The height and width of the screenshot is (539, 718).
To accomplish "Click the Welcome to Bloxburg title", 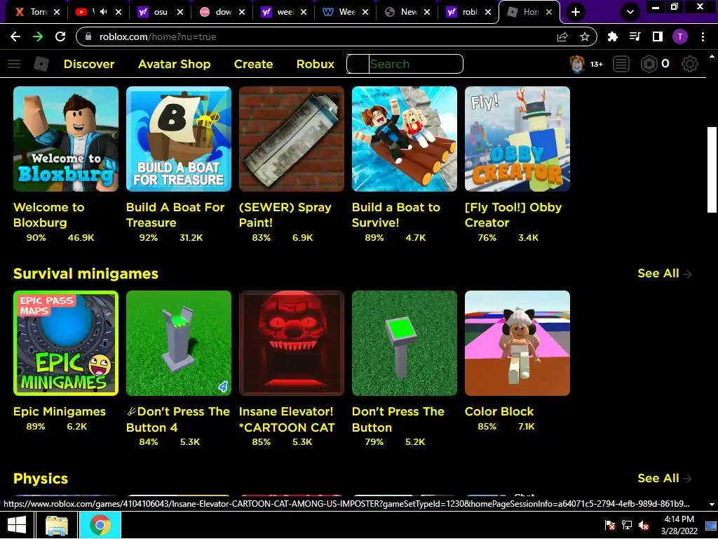I will point(49,215).
